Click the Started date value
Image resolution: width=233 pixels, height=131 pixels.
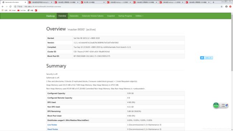pos(87,38)
